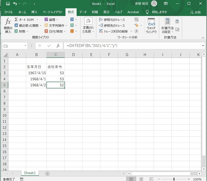
Task: Click 参照元のトレース
Action: (112, 20)
